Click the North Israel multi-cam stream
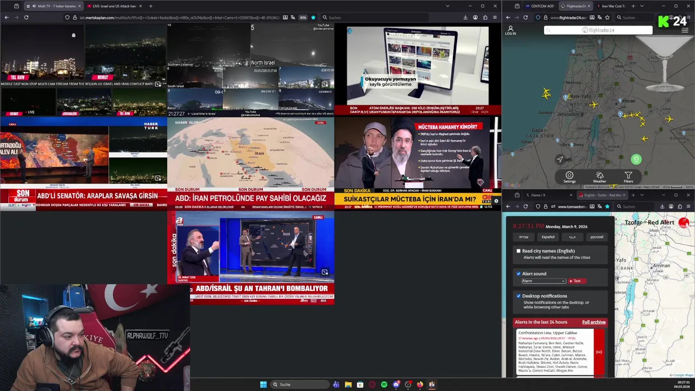Screen dimensions: 695x391 point(251,70)
